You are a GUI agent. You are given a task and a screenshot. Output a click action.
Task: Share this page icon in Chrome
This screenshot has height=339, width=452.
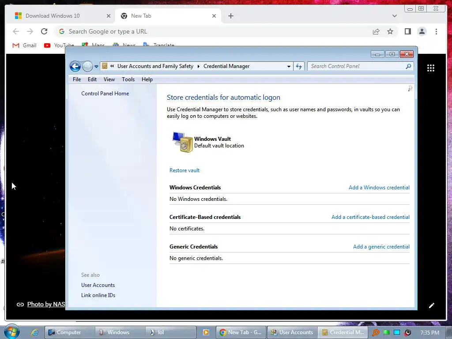click(376, 31)
